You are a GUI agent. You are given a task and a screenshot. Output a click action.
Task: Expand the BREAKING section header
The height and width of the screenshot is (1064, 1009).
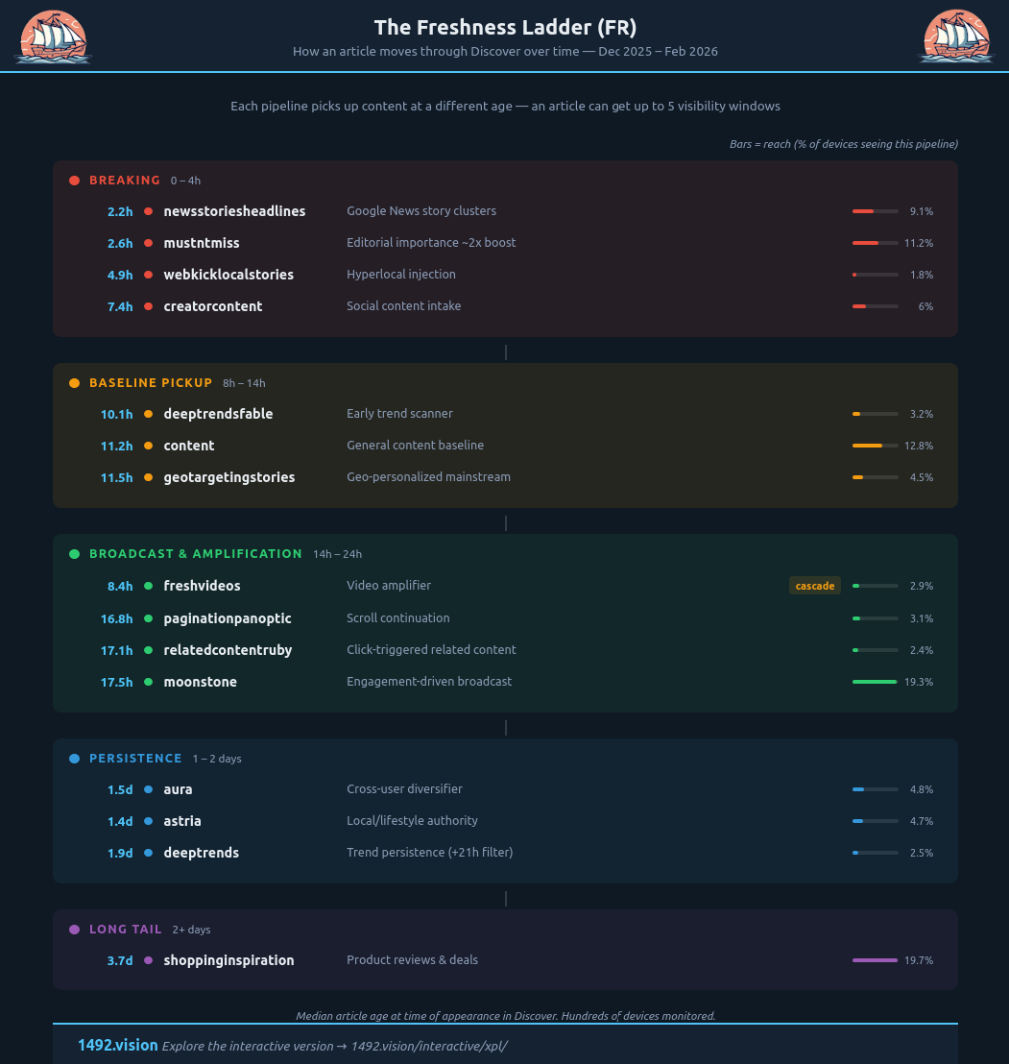tap(123, 180)
